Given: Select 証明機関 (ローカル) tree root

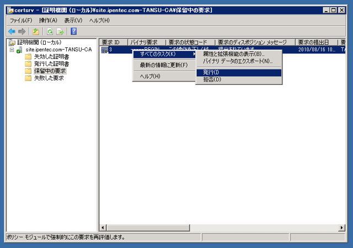Looking at the screenshot, I should 39,42.
